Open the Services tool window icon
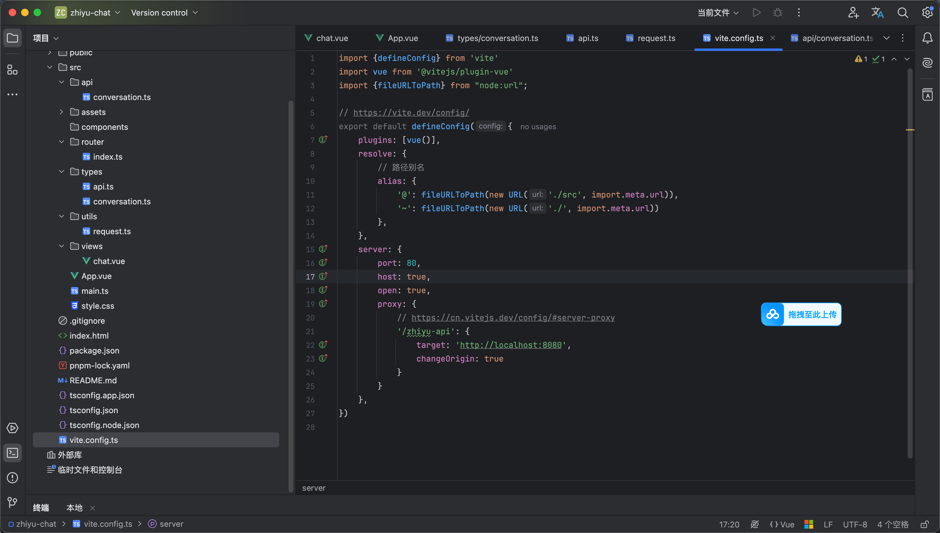 click(x=12, y=428)
